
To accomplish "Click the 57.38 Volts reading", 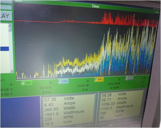I will (50, 100).
